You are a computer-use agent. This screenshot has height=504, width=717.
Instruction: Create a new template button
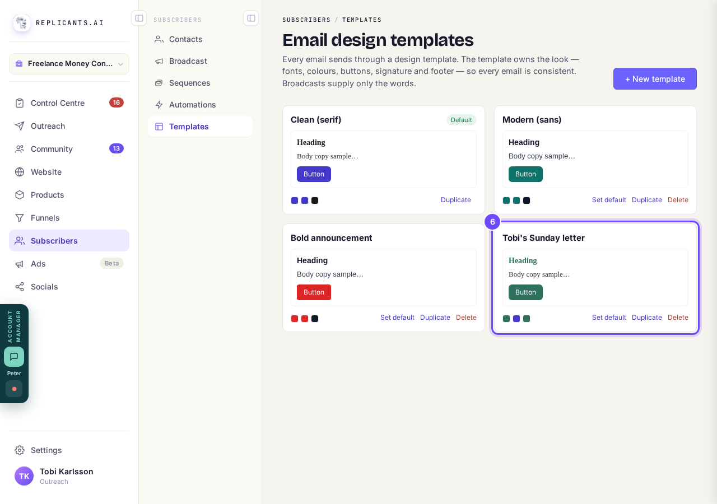pos(655,79)
